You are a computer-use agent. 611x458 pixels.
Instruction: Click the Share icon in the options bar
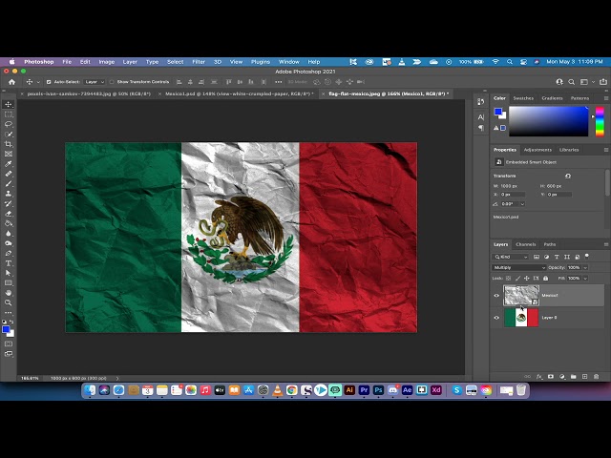pyautogui.click(x=603, y=82)
